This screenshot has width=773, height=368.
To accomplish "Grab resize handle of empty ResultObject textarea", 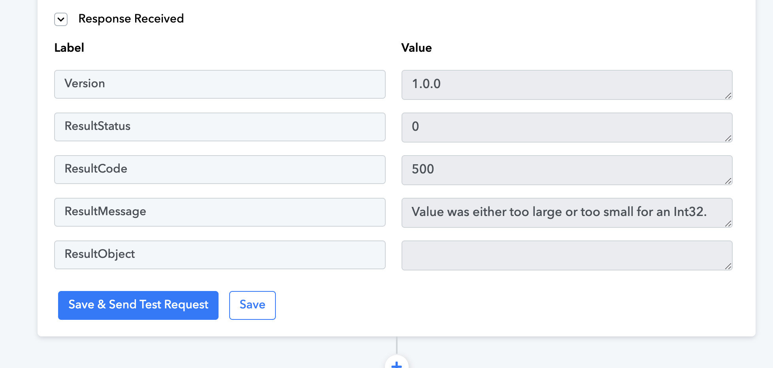I will tap(728, 266).
